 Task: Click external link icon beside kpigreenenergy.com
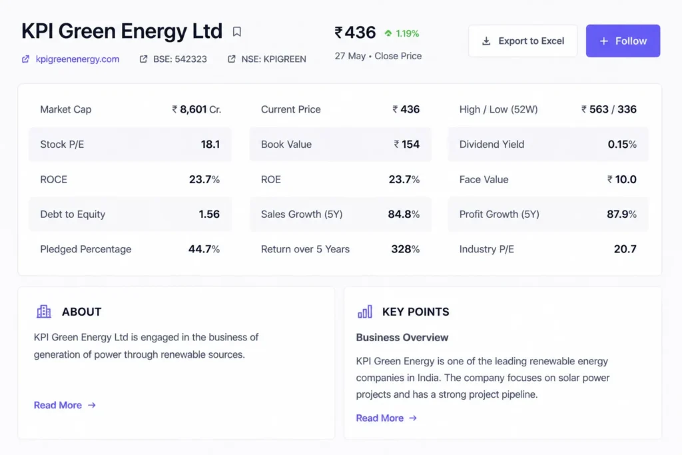coord(26,59)
